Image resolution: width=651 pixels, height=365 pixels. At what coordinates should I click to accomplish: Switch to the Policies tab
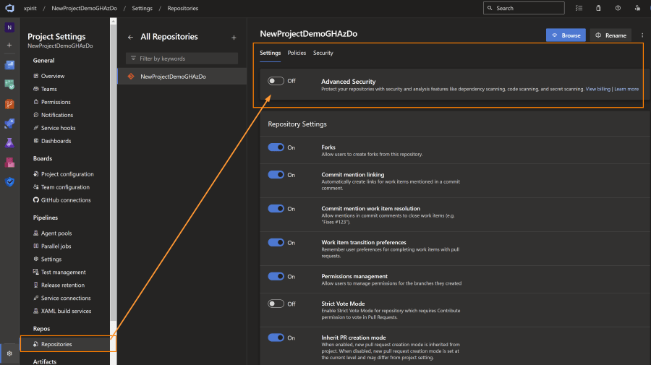click(x=297, y=53)
